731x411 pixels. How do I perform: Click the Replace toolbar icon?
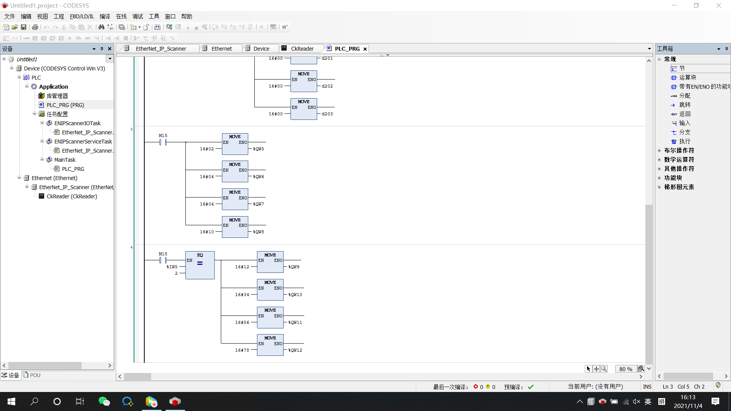pyautogui.click(x=110, y=27)
